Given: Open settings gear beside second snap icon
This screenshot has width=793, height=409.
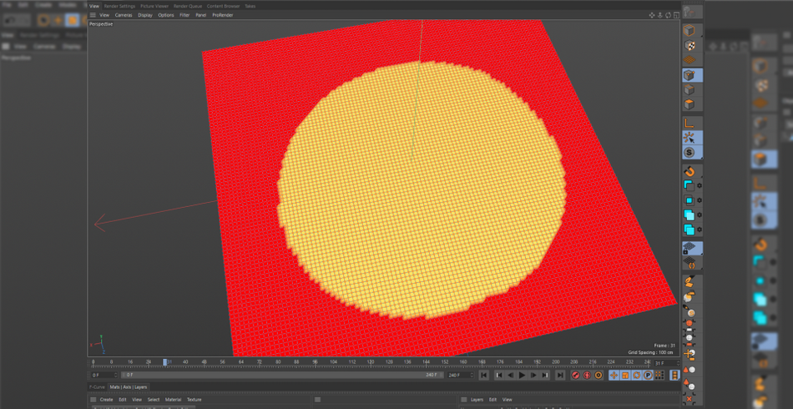Looking at the screenshot, I should (700, 185).
